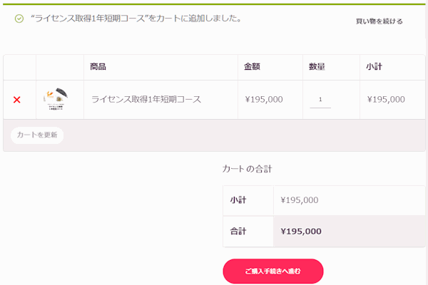
Task: Open the product thumbnail image
Action: pyautogui.click(x=56, y=99)
